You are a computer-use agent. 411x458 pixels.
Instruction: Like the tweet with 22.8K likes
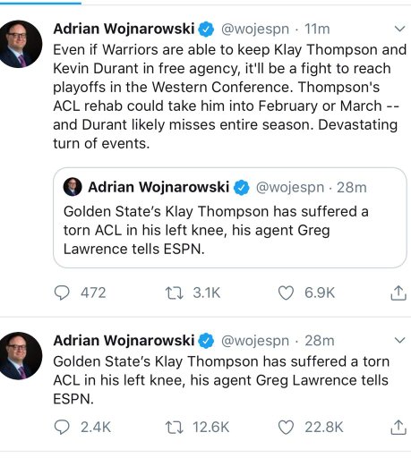pos(286,427)
